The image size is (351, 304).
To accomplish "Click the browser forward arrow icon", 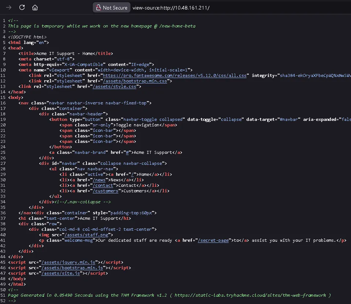I will 9,8.
